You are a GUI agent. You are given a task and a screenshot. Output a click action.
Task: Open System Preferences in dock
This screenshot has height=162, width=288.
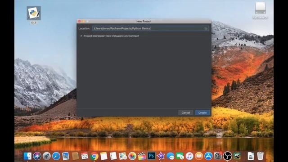[x=218, y=156]
